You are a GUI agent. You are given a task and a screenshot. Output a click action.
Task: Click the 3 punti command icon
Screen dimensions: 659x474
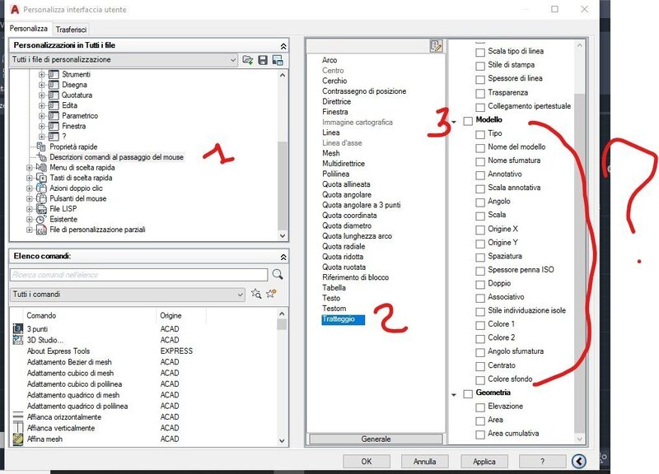(18, 328)
